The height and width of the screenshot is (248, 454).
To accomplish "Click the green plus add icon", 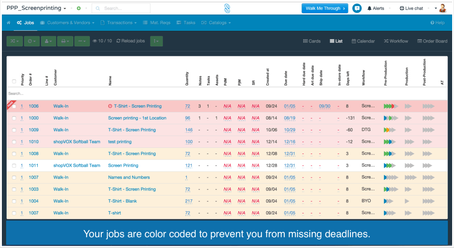I will pos(79,9).
